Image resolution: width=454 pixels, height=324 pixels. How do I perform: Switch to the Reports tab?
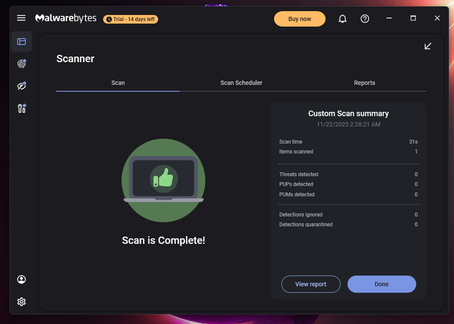click(x=365, y=83)
